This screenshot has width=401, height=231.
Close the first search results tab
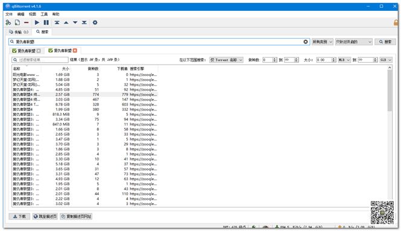tap(39, 51)
